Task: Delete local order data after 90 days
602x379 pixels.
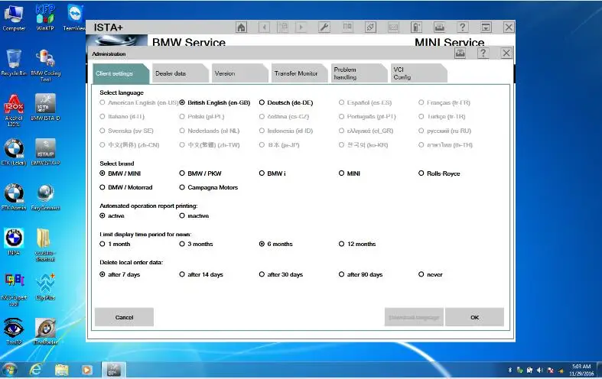Action: (360, 274)
